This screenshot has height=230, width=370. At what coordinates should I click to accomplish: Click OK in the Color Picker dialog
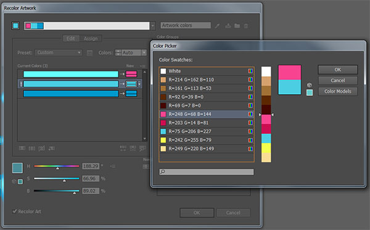[x=338, y=69]
